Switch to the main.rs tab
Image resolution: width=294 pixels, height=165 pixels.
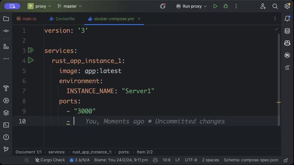click(27, 19)
